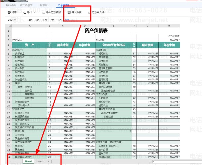202x165 pixels.
Task: Open the 2021年 year dropdown
Action: 13,20
